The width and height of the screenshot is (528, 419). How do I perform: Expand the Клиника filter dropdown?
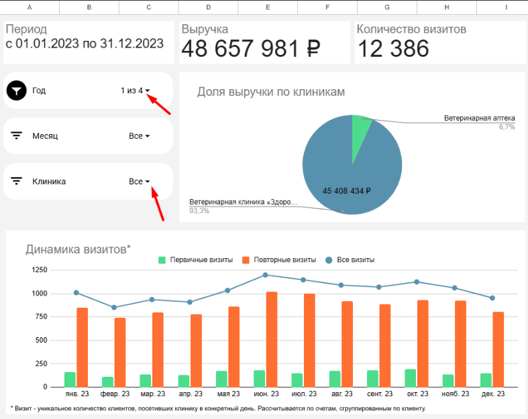pyautogui.click(x=140, y=182)
